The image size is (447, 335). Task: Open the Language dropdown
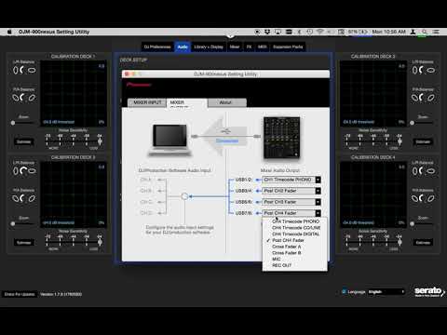click(386, 291)
